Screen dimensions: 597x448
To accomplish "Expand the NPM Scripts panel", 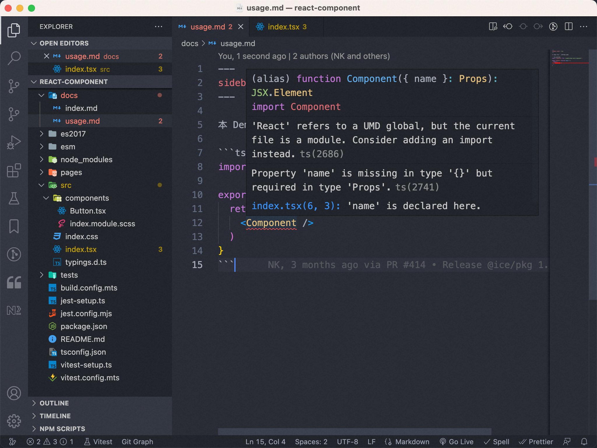I will pyautogui.click(x=100, y=429).
